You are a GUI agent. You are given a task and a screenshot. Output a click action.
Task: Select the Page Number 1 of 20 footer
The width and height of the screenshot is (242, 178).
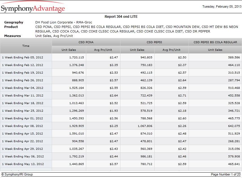click(226, 174)
